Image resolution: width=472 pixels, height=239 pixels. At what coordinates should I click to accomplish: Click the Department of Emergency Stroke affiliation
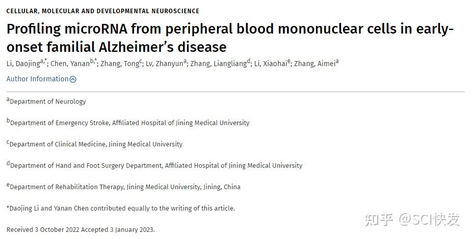tap(129, 123)
